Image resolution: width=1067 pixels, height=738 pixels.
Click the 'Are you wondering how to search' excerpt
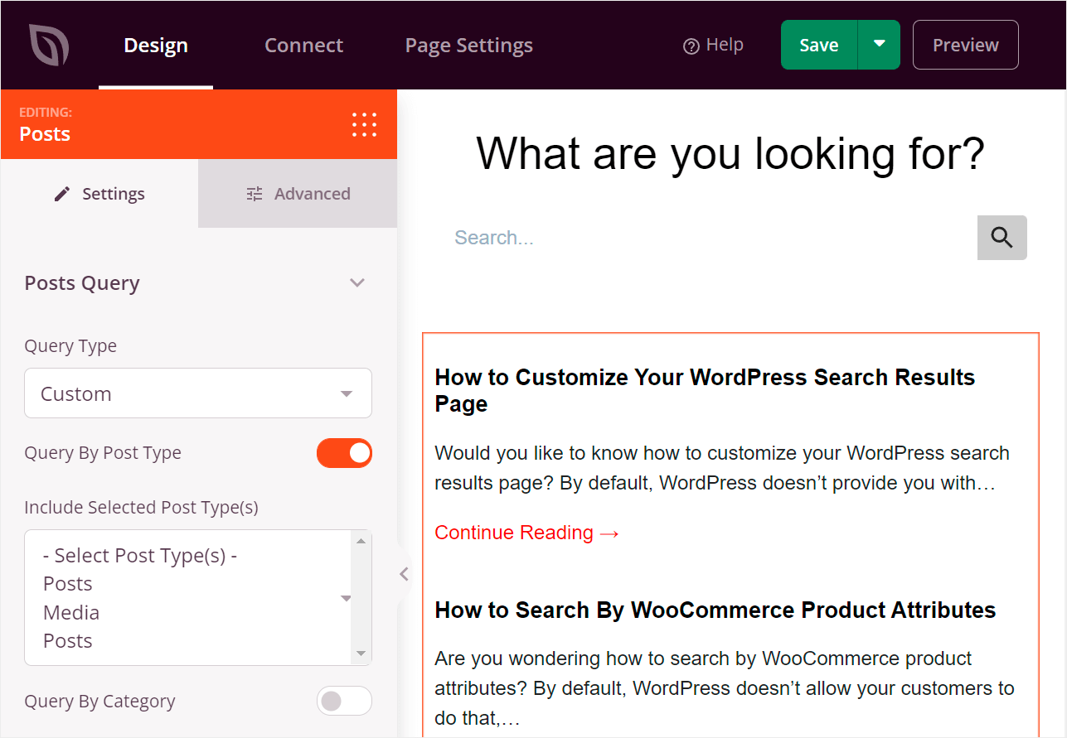[725, 688]
